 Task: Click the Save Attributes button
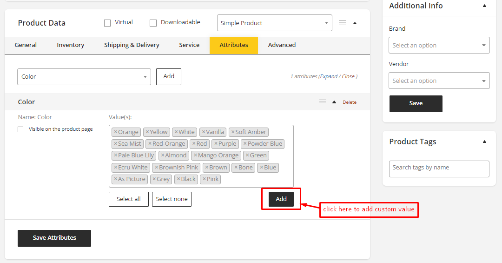54,238
